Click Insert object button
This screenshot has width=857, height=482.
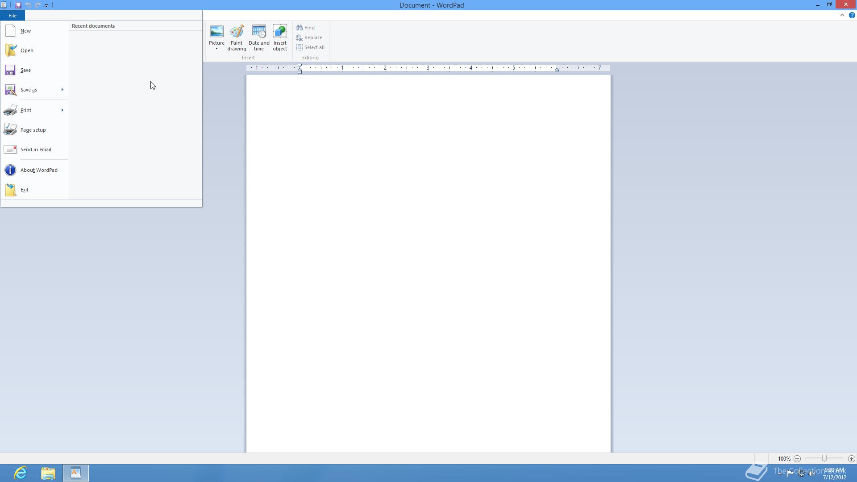(x=280, y=38)
